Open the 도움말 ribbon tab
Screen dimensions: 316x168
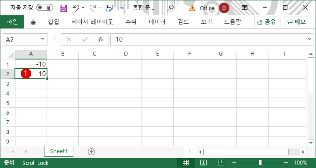pyautogui.click(x=232, y=22)
